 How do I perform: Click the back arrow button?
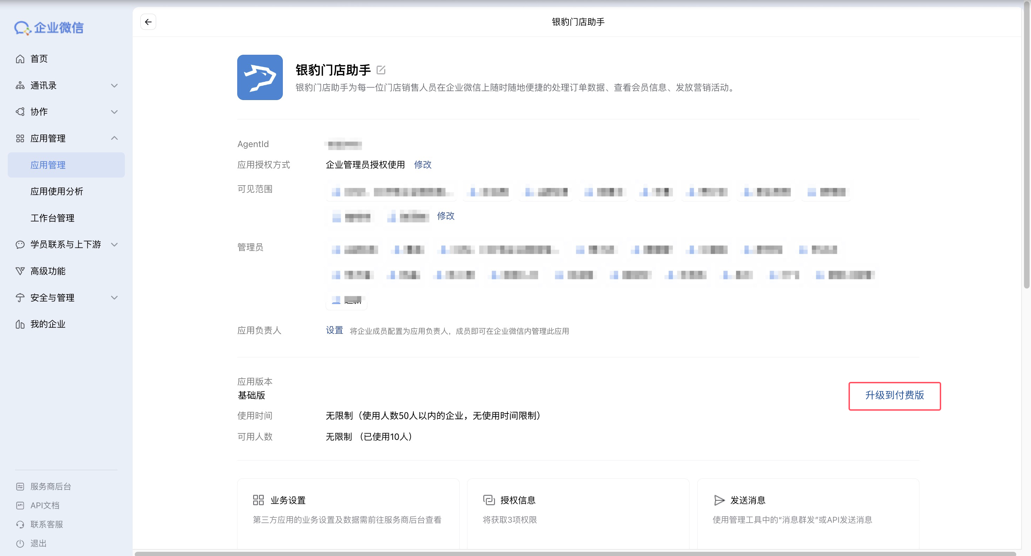click(x=148, y=22)
